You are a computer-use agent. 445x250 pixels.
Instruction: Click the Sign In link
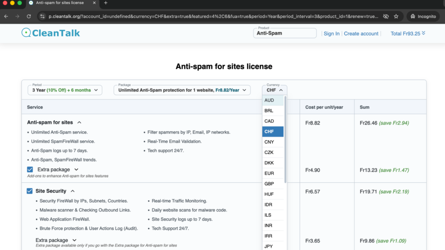pos(332,33)
